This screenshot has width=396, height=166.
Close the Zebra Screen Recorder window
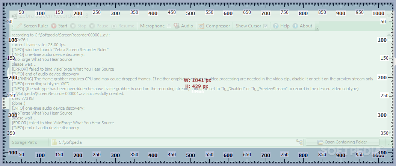tap(389, 16)
